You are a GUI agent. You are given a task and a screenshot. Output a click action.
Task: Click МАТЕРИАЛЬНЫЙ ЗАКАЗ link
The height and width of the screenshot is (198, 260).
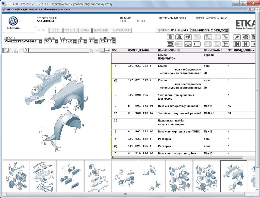point(172,18)
